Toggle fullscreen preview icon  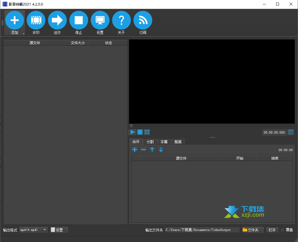click(x=147, y=132)
